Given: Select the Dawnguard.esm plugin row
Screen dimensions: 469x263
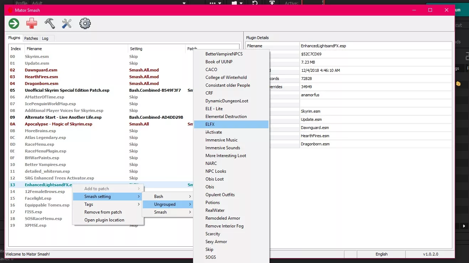Looking at the screenshot, I should point(101,70).
